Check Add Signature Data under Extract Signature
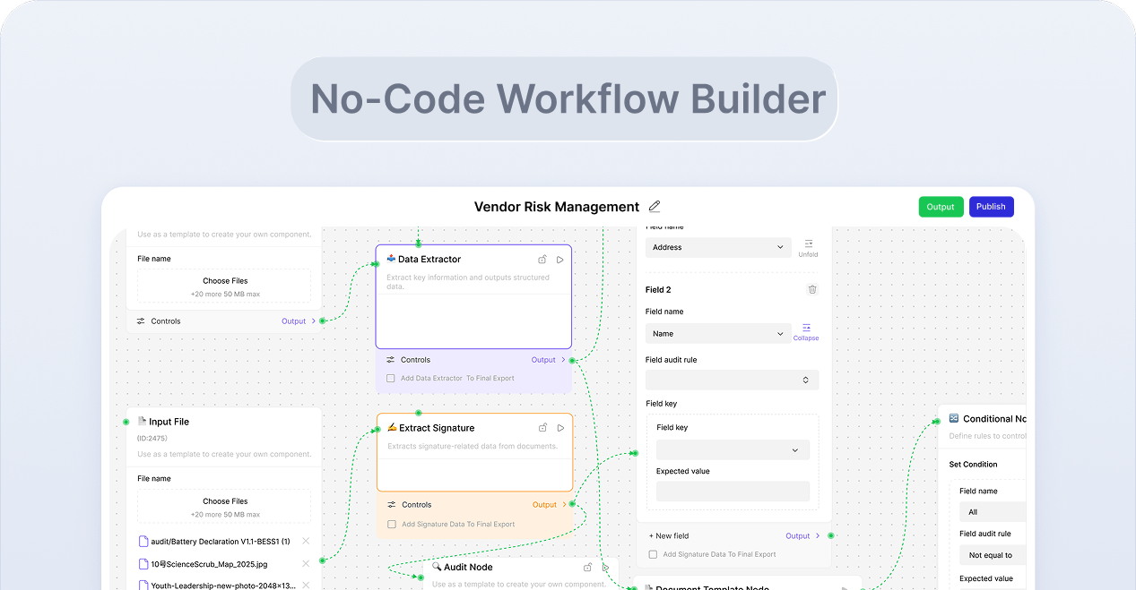Viewport: 1136px width, 590px height. 392,525
